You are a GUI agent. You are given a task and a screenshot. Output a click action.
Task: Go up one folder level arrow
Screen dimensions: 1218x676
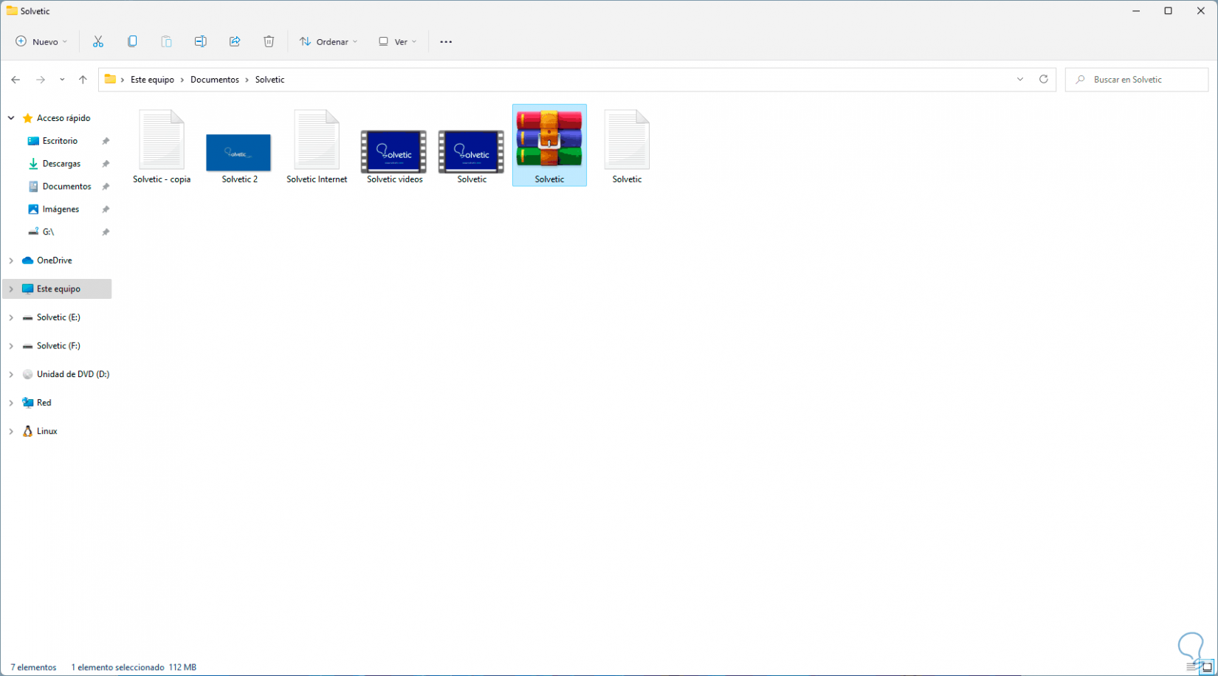coord(83,80)
